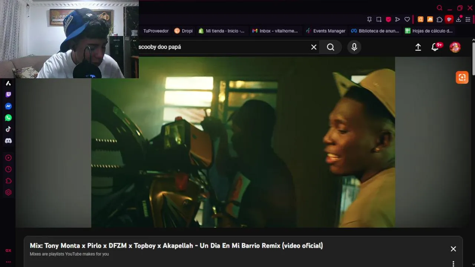This screenshot has height=267, width=475.
Task: Open sidebar Settings gear icon
Action: [x=8, y=192]
